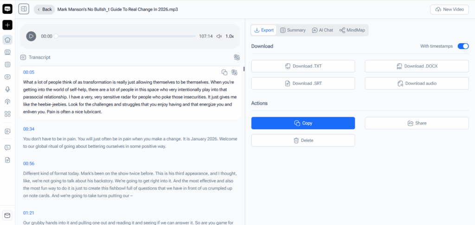Click the video play icon in the sidebar

7,77
